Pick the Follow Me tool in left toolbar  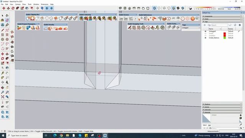[7, 59]
